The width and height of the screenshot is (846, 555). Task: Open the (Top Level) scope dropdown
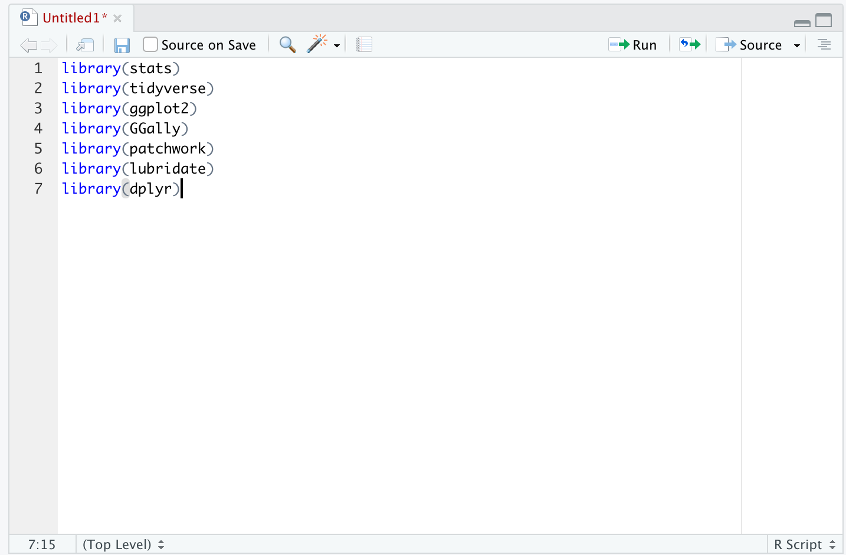(123, 544)
